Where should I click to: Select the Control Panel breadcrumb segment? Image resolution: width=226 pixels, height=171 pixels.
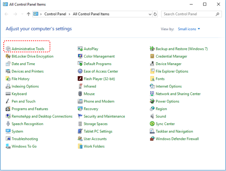(x=55, y=14)
